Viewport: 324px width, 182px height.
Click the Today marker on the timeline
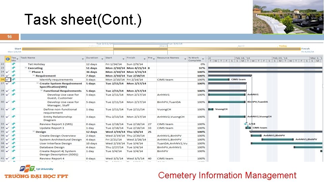pyautogui.click(x=283, y=46)
